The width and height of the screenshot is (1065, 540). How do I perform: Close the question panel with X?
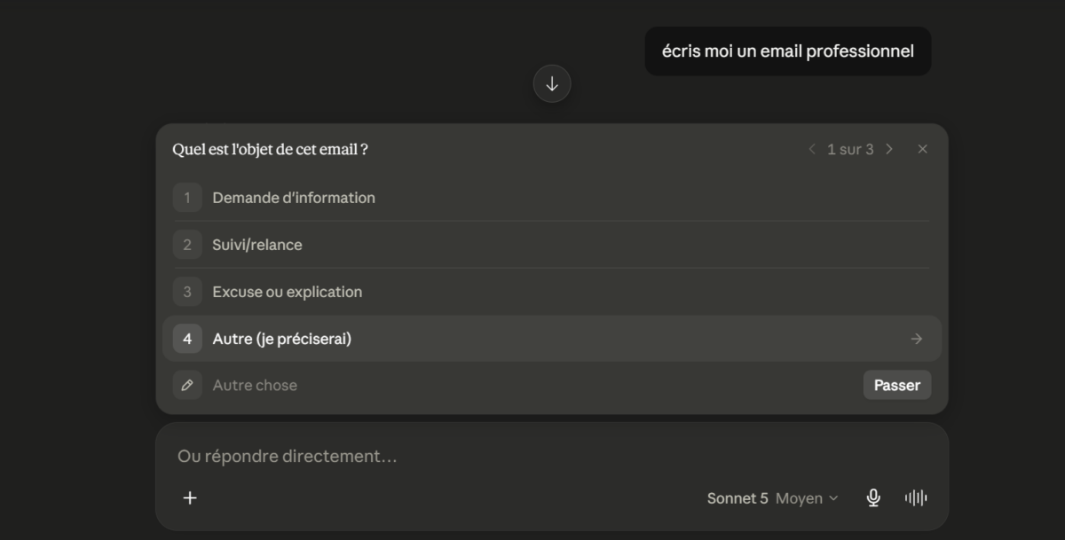922,149
